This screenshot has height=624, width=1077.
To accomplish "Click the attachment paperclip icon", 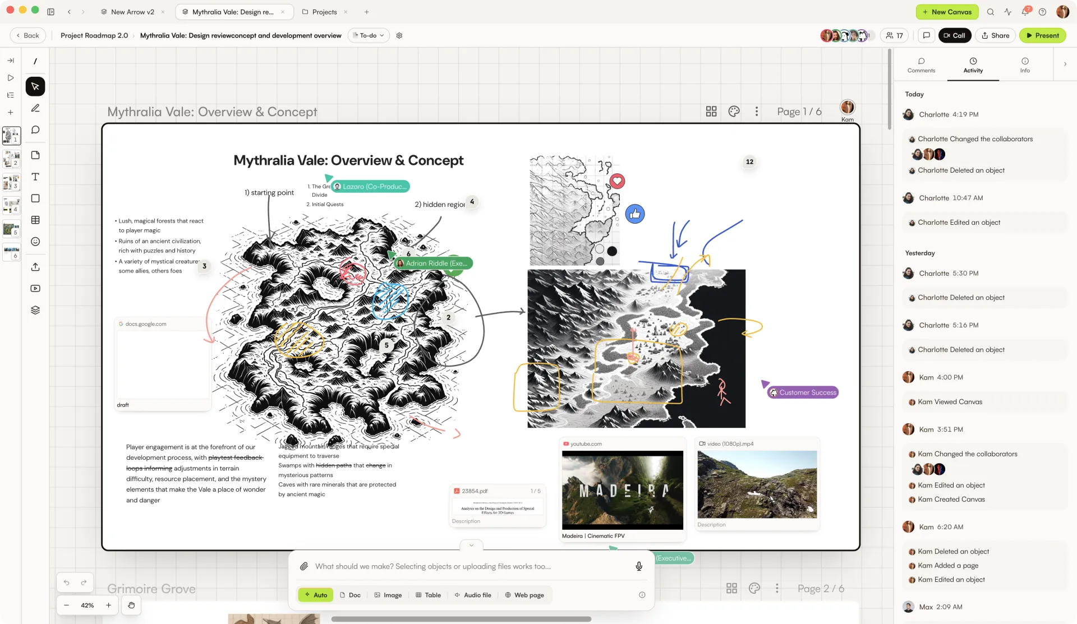I will (304, 566).
